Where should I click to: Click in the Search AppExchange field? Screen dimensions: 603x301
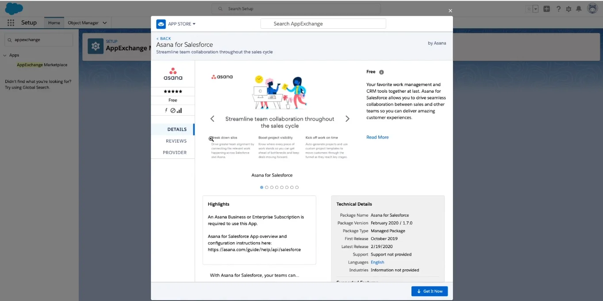323,24
